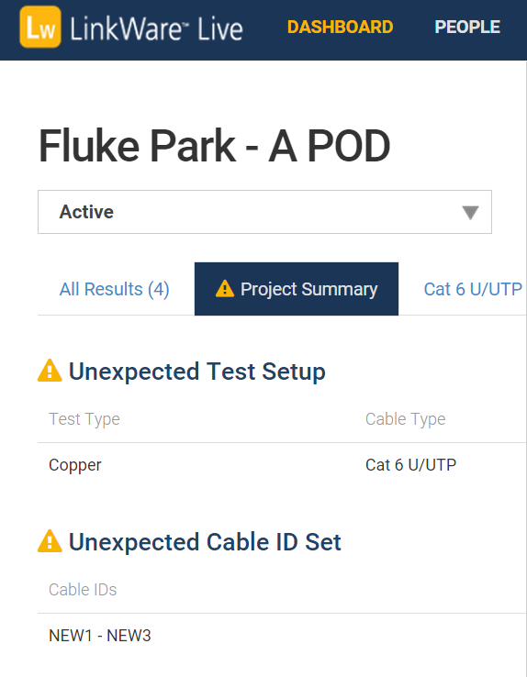Click the Fluke Park - A POD project title

pyautogui.click(x=214, y=146)
